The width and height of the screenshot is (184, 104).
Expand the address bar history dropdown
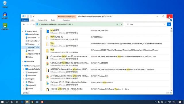[117, 25]
